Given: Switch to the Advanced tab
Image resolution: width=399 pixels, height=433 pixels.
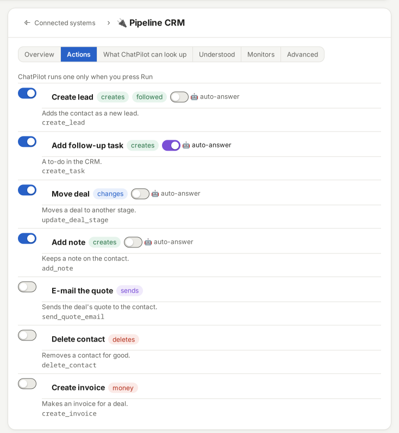Looking at the screenshot, I should click(x=302, y=54).
